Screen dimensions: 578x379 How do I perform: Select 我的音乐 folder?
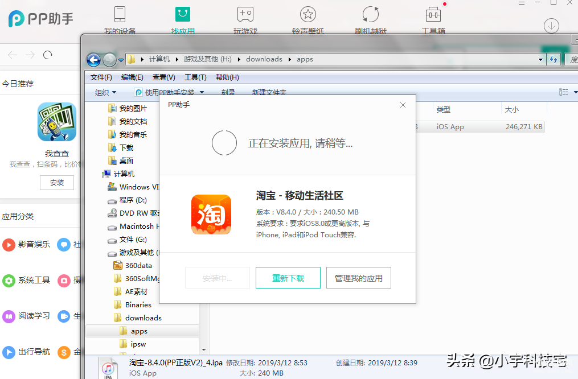128,134
